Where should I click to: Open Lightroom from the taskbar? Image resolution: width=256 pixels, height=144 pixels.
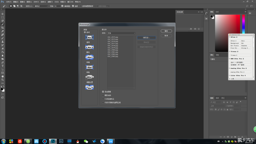pos(61,141)
